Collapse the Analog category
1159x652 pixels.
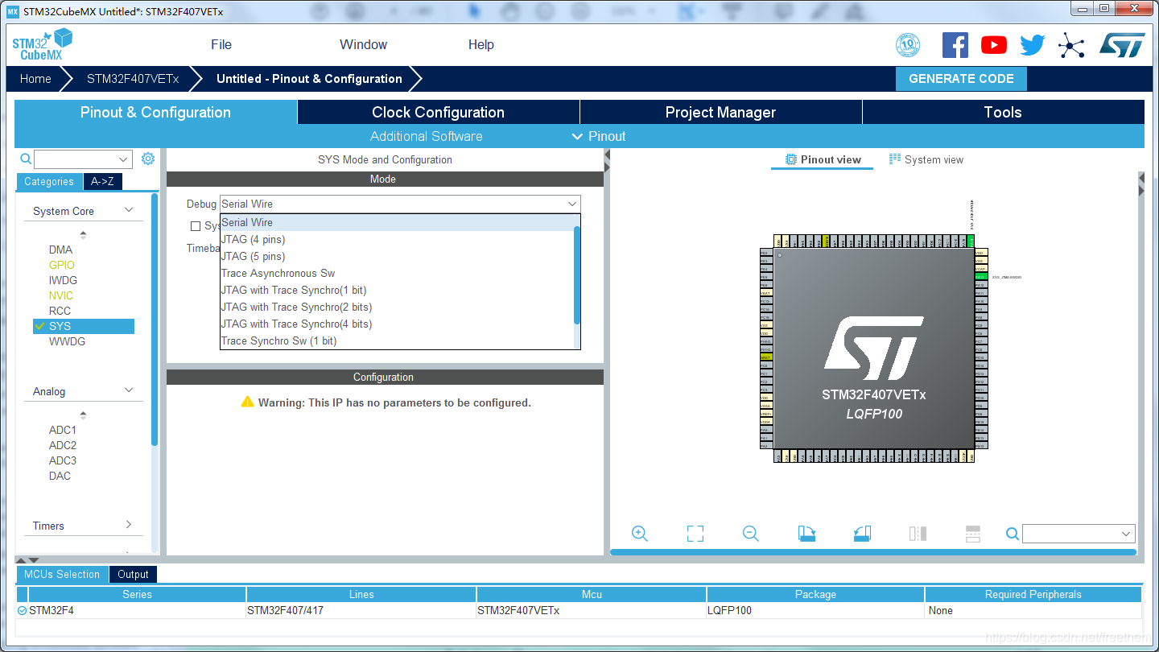128,391
